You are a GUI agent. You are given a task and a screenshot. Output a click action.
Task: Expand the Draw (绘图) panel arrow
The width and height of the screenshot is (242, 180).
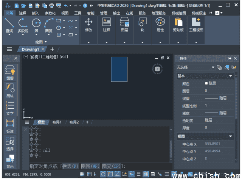tap(46, 42)
